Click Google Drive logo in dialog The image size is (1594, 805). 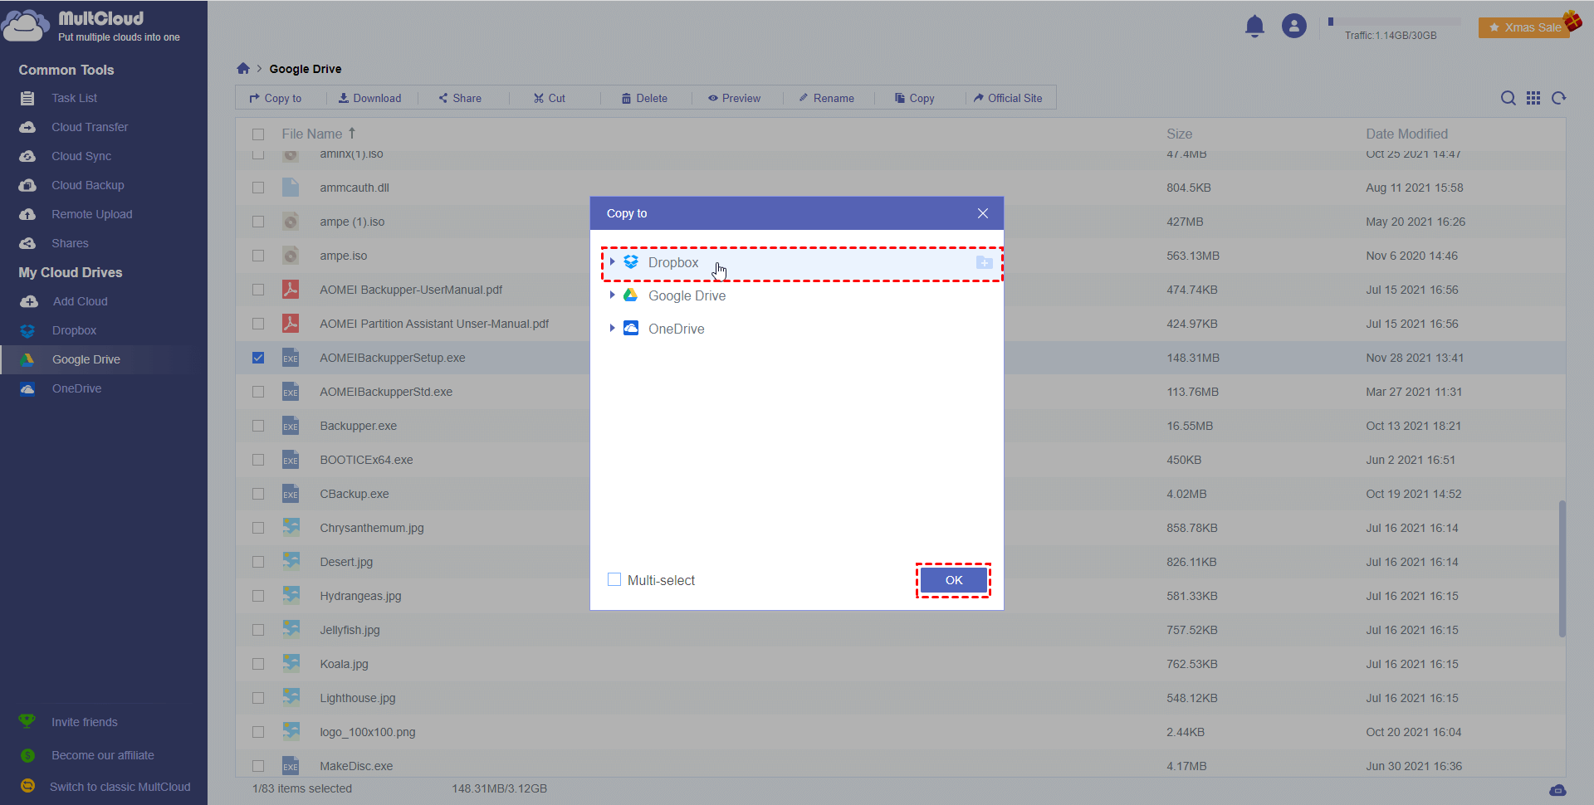click(x=631, y=295)
